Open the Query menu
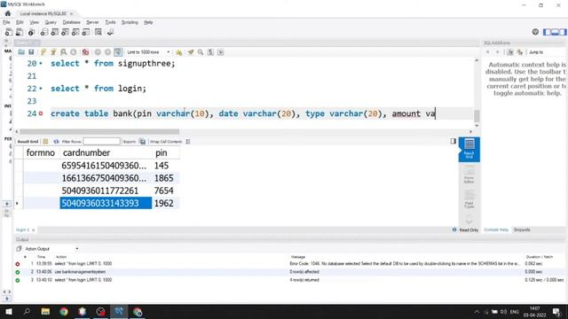 [51, 22]
